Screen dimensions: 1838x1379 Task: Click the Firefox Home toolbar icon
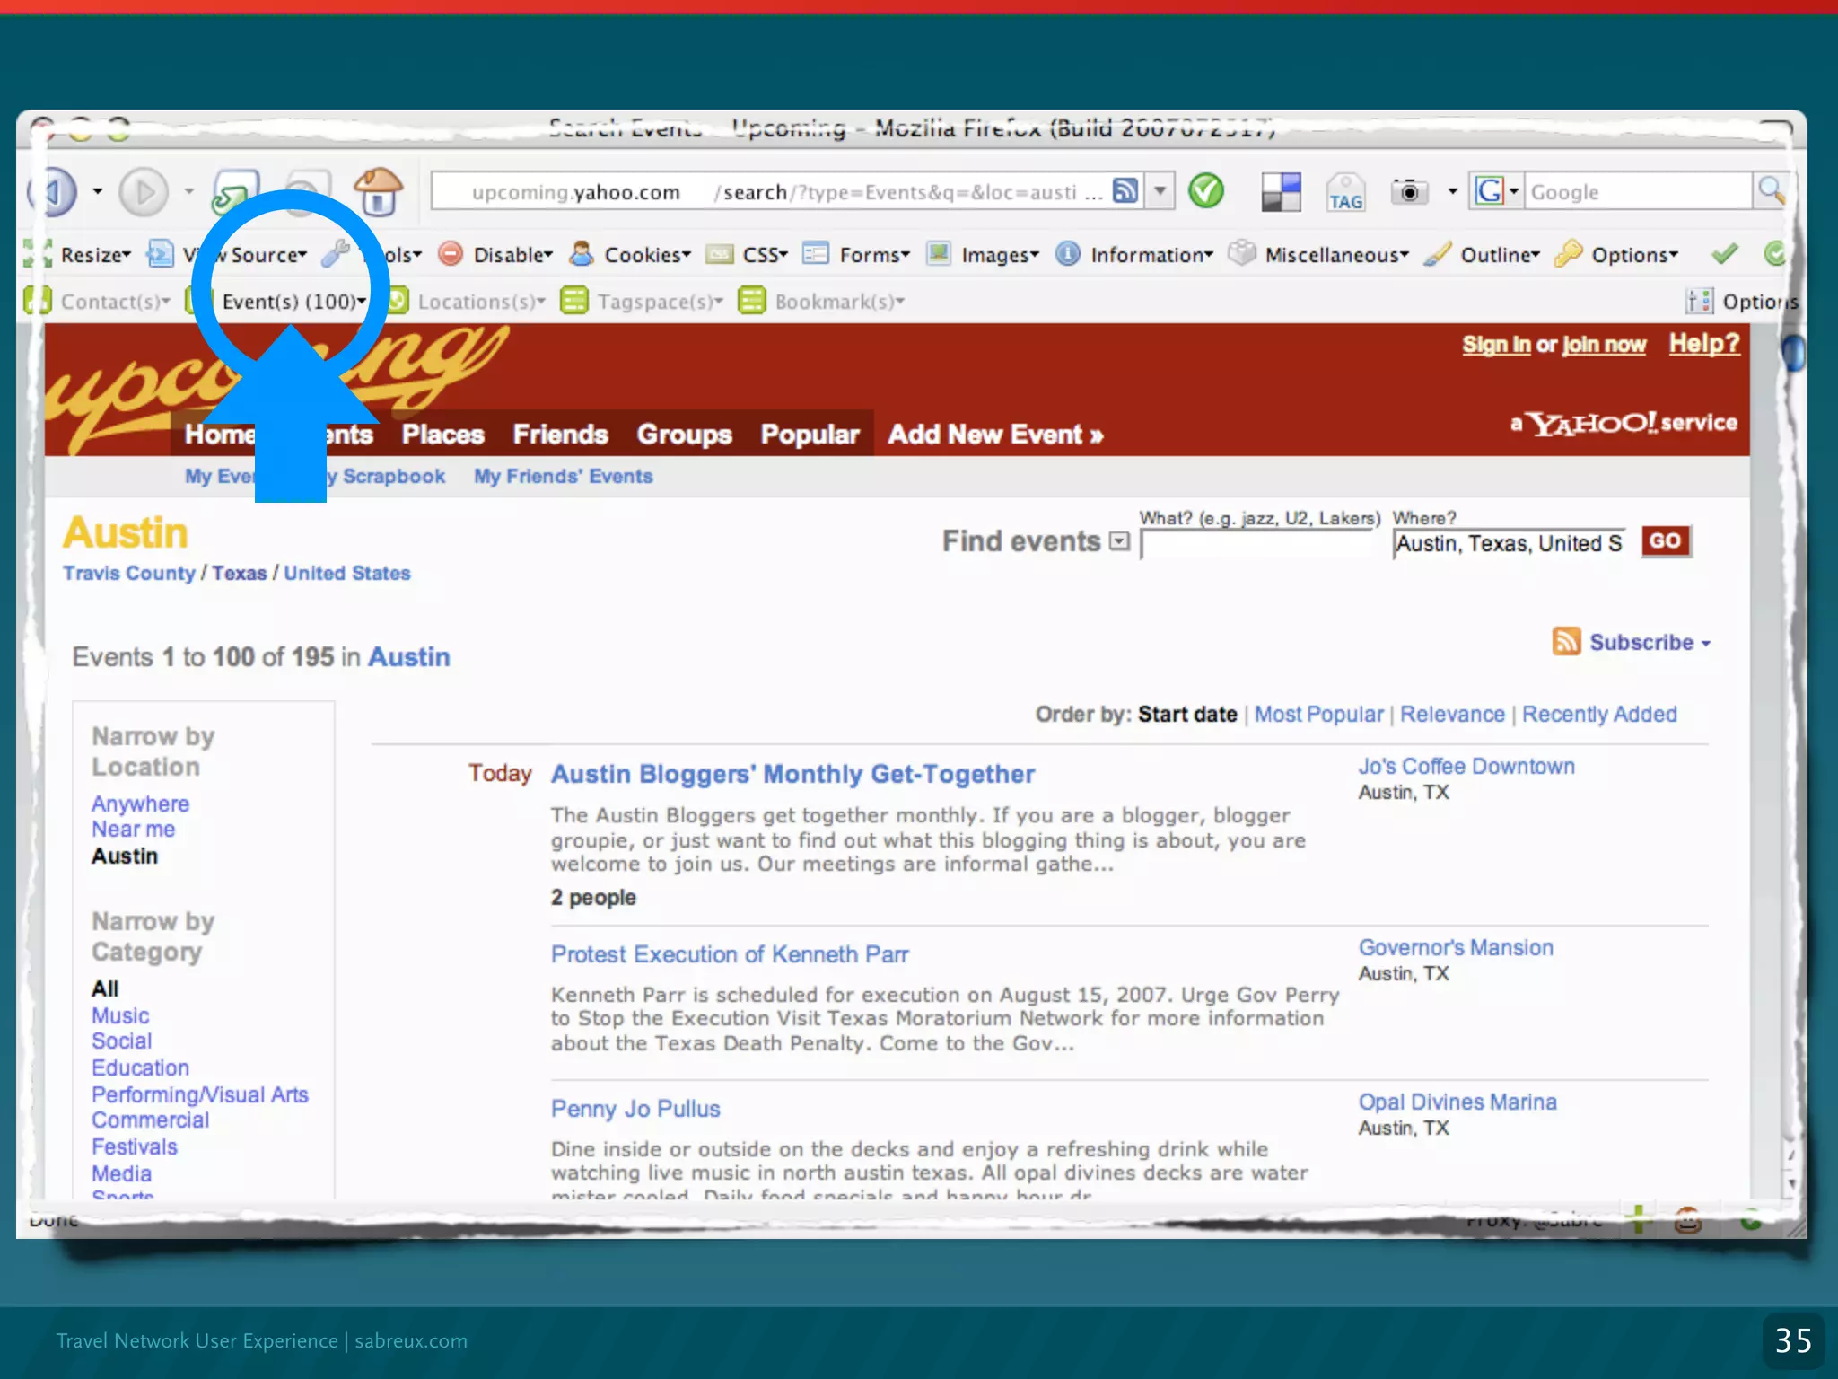click(x=379, y=191)
